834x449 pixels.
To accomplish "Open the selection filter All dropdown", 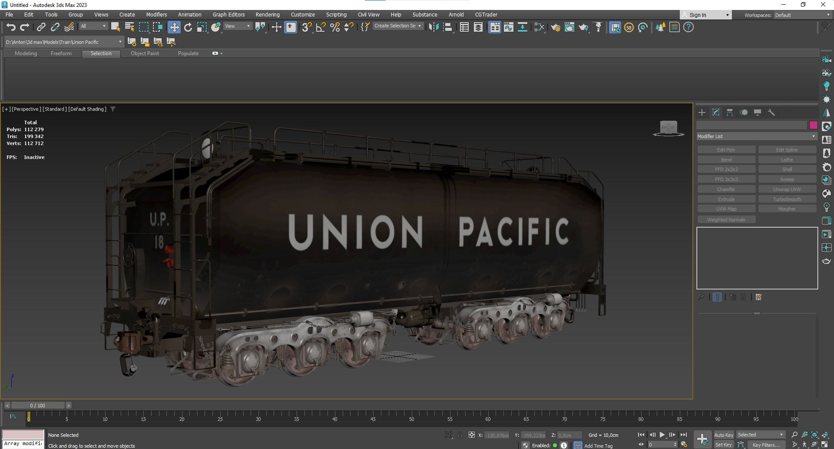I will click(93, 26).
